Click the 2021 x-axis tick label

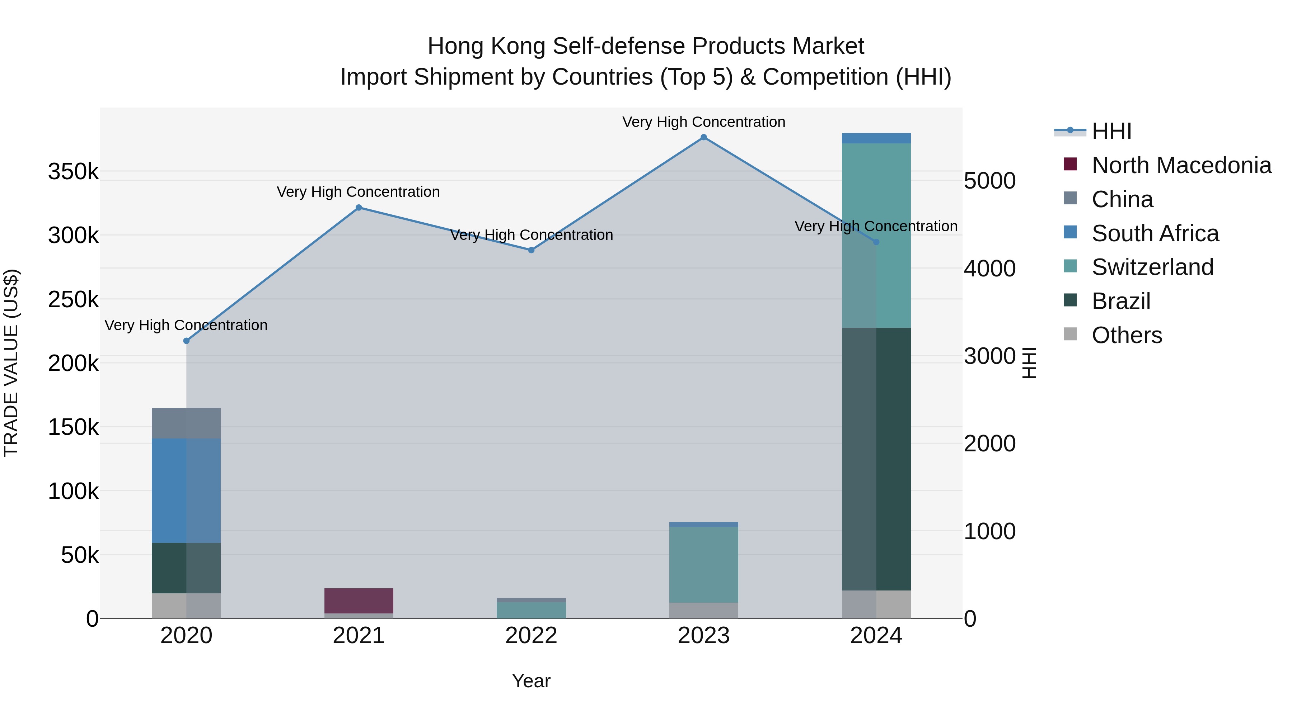point(359,636)
